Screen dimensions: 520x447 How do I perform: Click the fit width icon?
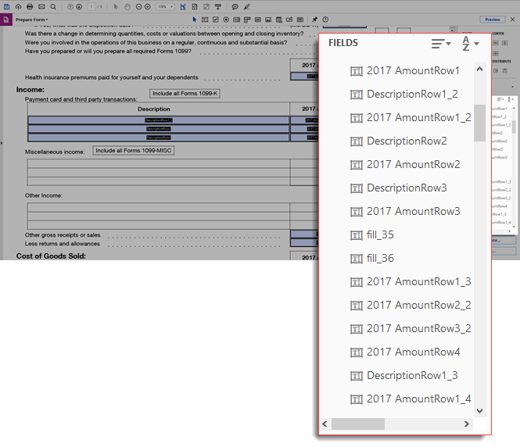tap(183, 6)
